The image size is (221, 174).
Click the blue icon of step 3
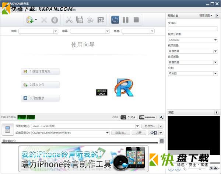coord(25,98)
